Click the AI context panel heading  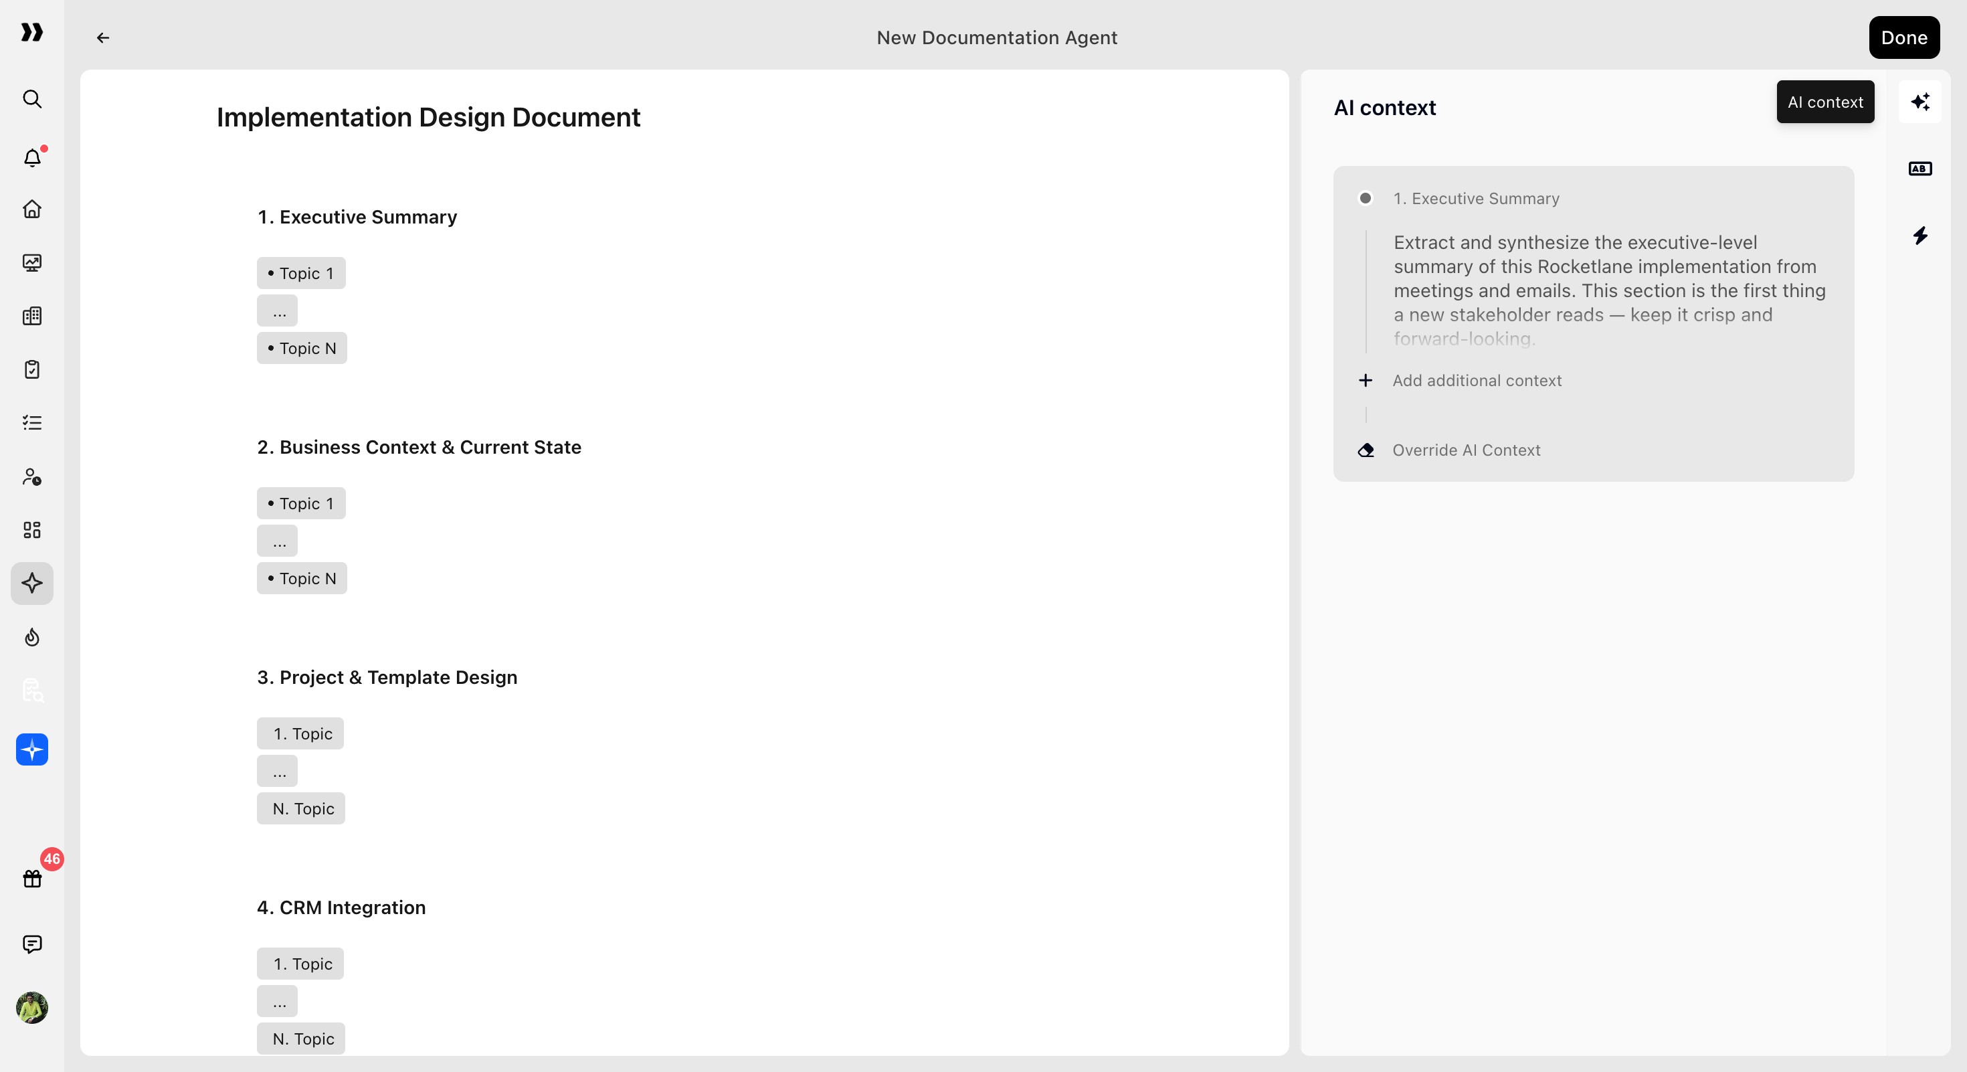tap(1384, 108)
